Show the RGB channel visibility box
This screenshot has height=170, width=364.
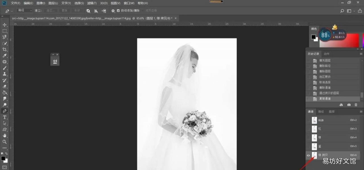[308, 120]
